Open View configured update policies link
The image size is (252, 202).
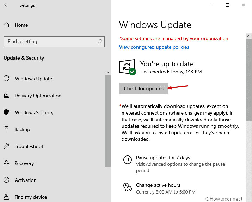click(x=154, y=47)
